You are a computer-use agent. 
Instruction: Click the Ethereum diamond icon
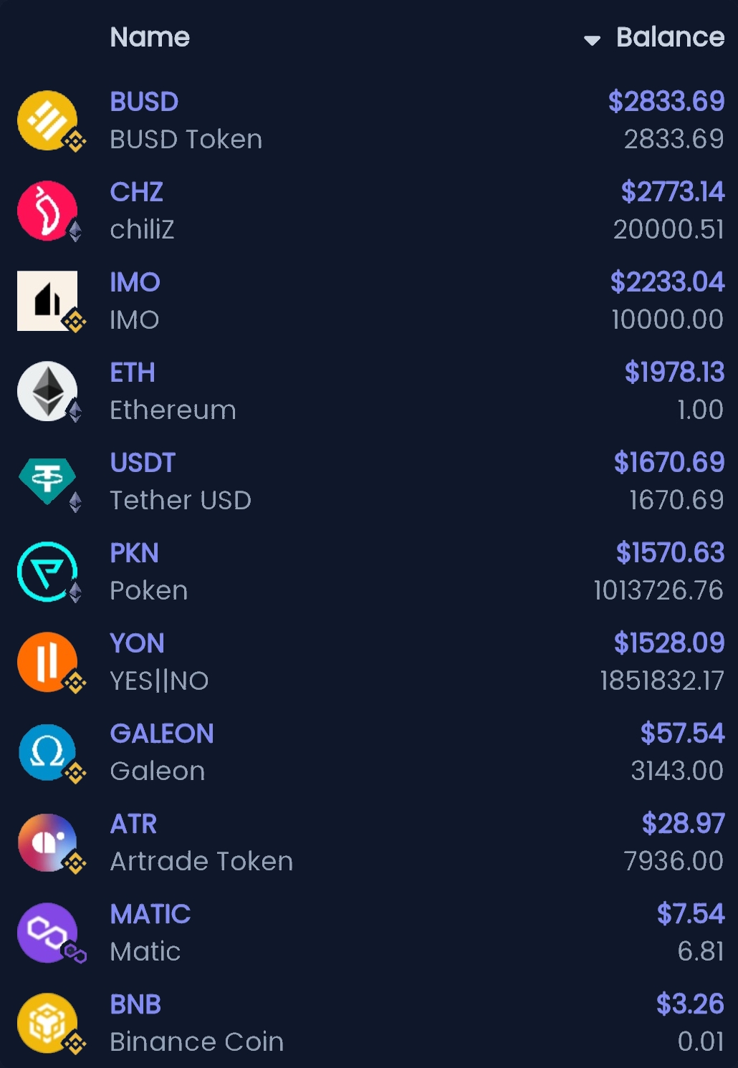tap(47, 391)
